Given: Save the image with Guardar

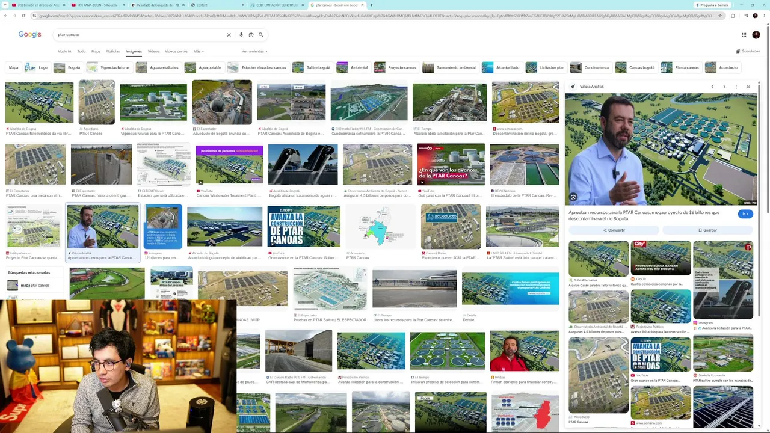Looking at the screenshot, I should point(707,230).
